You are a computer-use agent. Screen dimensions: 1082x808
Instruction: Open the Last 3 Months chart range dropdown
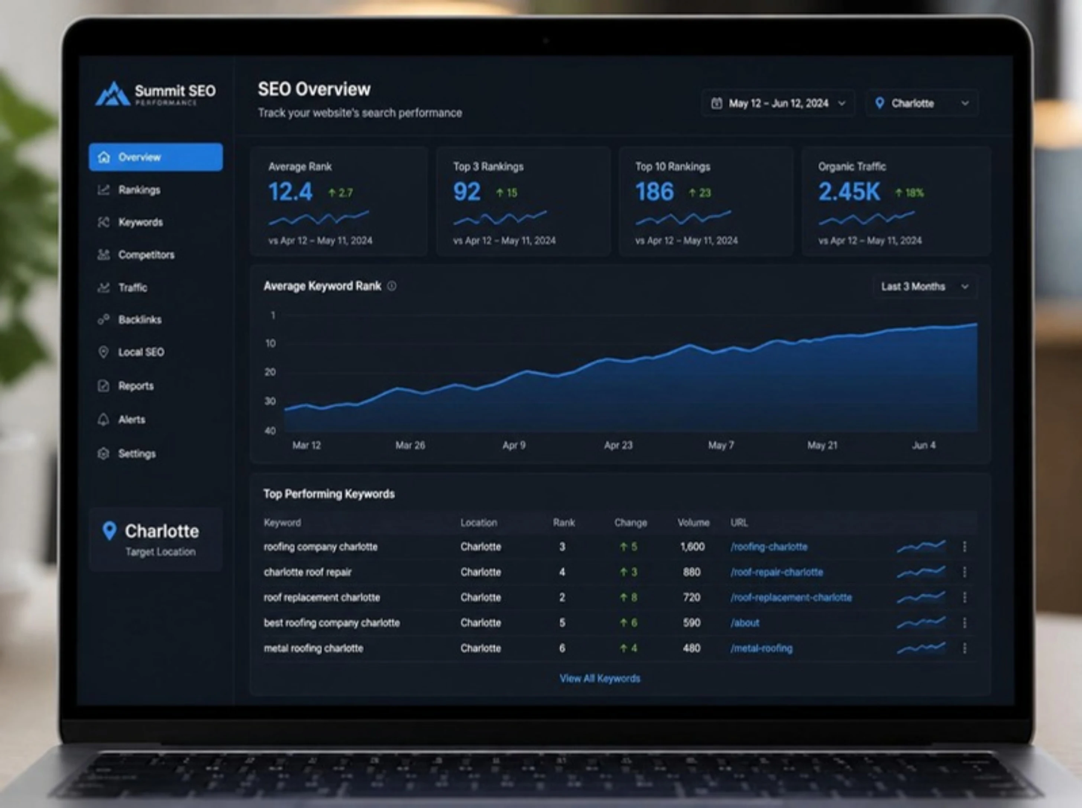[x=925, y=286]
